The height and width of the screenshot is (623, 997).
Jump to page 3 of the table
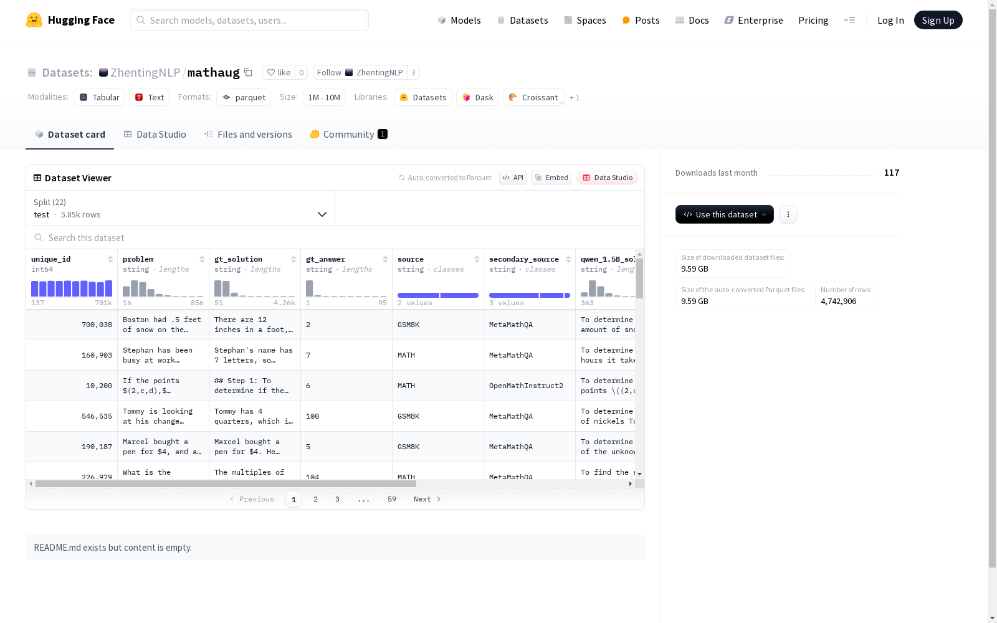click(x=338, y=499)
